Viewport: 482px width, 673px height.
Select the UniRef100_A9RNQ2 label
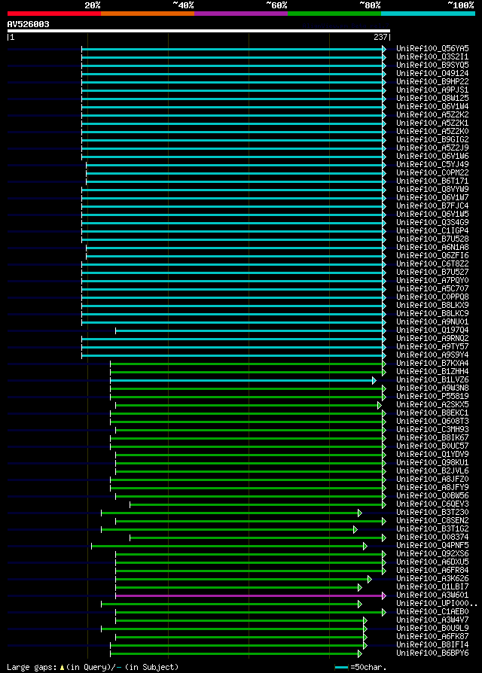click(x=432, y=339)
